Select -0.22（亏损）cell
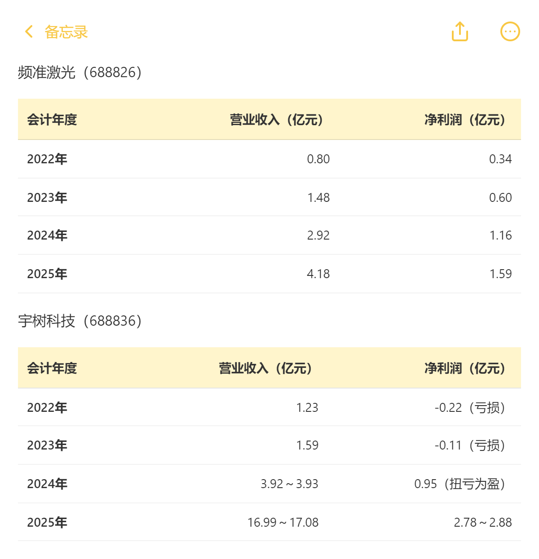The image size is (539, 559). (x=470, y=407)
